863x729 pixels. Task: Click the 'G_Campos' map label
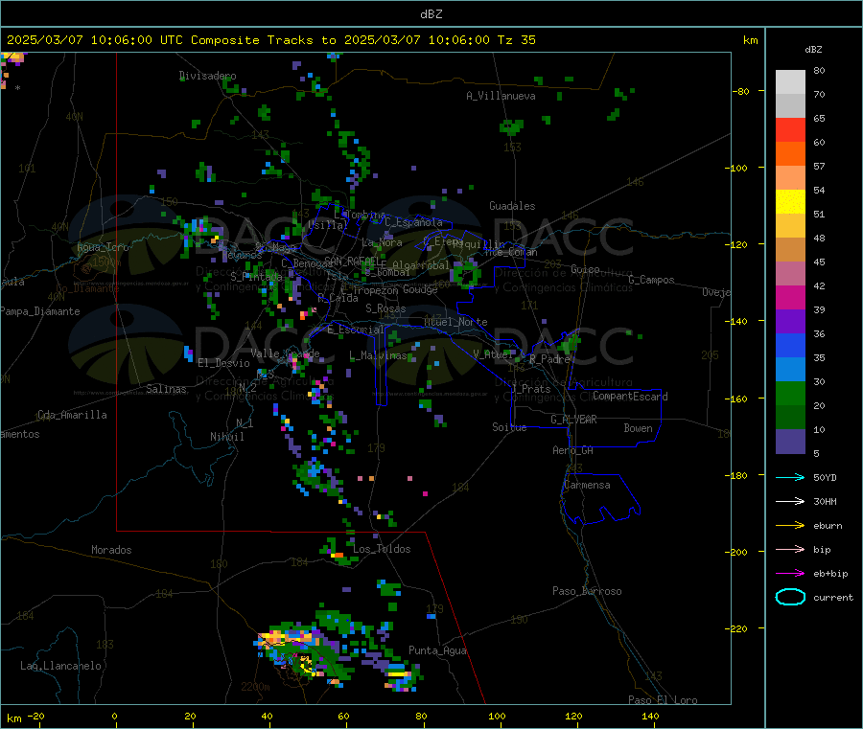[651, 280]
